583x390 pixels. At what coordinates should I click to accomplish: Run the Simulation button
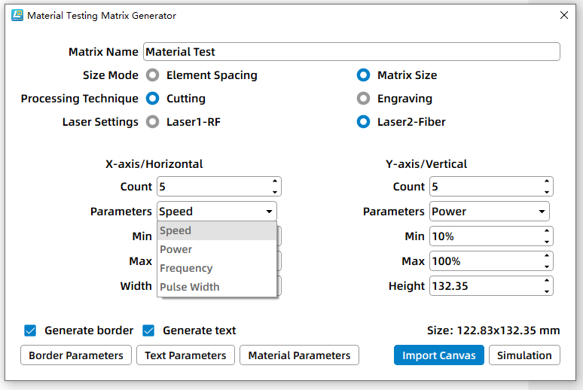click(x=524, y=355)
